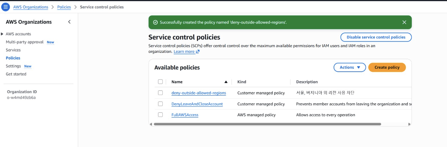Dismiss the success banner with X
Screen dimensions: 447x147
(404, 22)
